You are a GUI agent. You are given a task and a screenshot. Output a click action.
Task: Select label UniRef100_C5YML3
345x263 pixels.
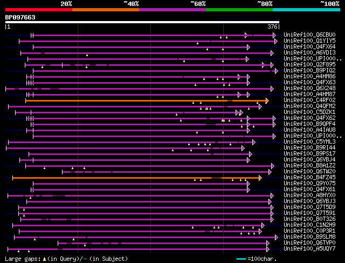(x=309, y=142)
